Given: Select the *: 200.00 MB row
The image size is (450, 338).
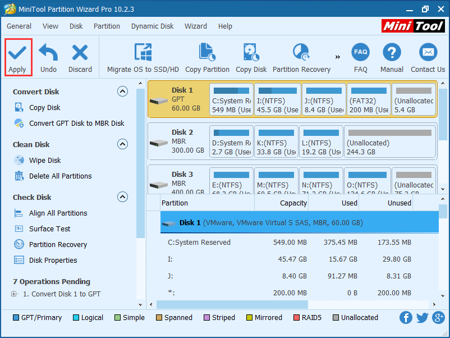Looking at the screenshot, I should coord(299,293).
